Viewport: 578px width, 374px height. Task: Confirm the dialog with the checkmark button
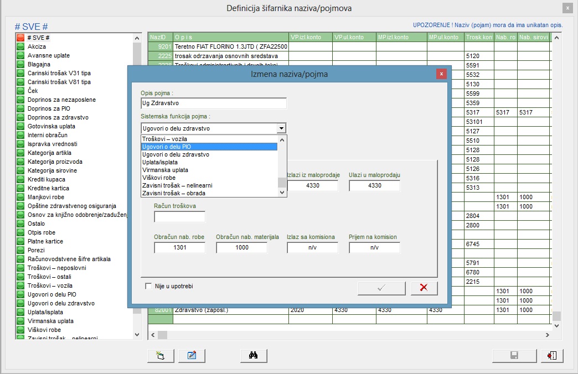(x=381, y=288)
